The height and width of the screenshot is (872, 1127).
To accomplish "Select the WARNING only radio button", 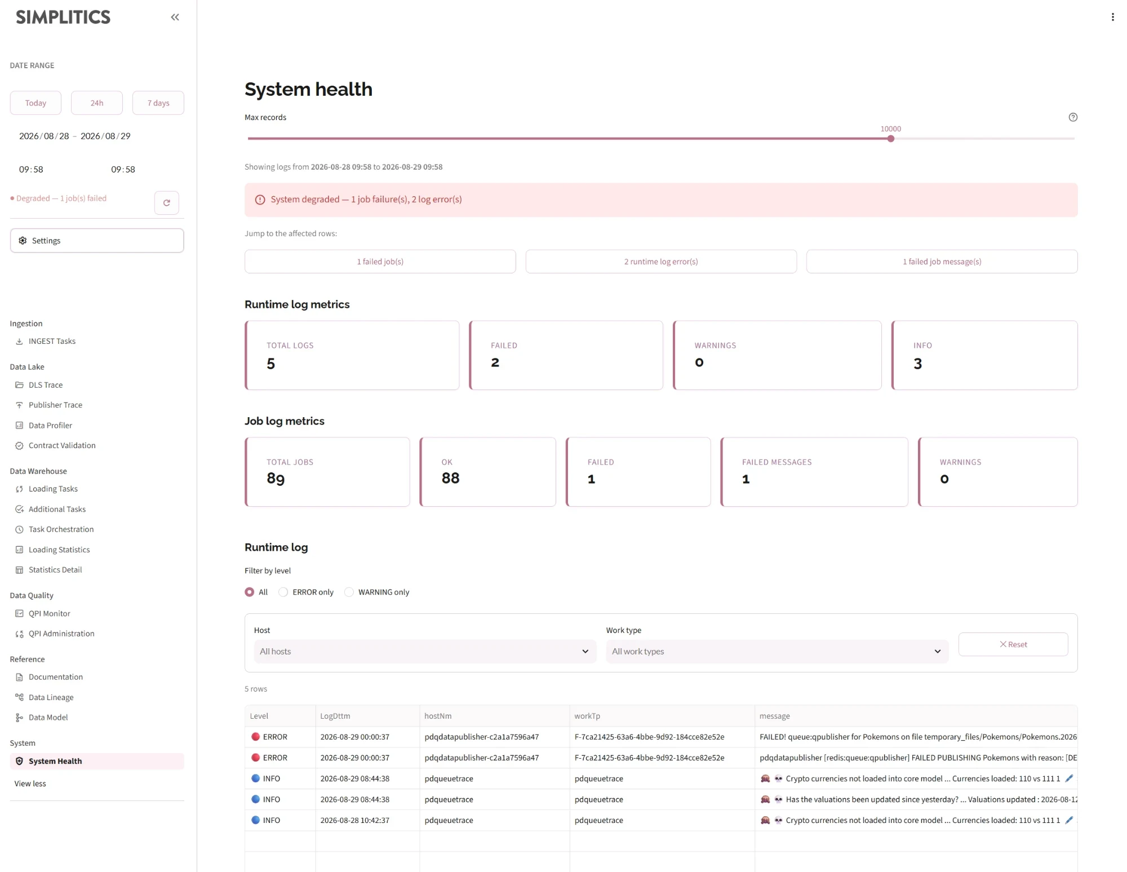I will pyautogui.click(x=349, y=592).
